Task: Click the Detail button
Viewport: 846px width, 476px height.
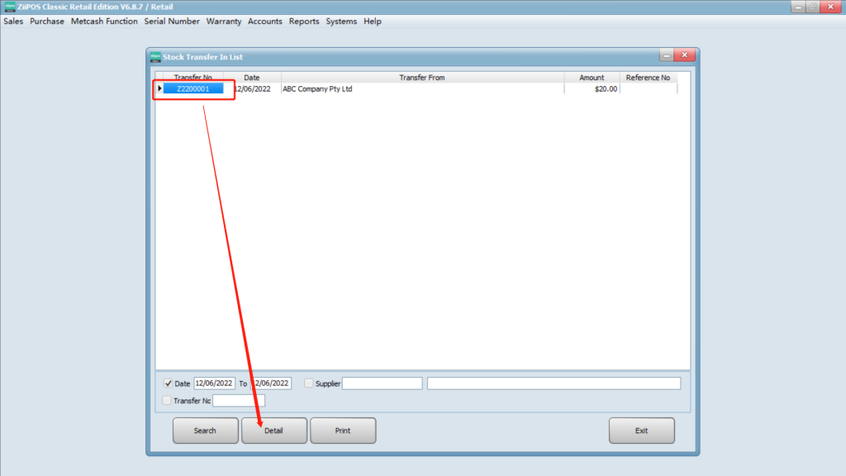Action: [x=273, y=431]
